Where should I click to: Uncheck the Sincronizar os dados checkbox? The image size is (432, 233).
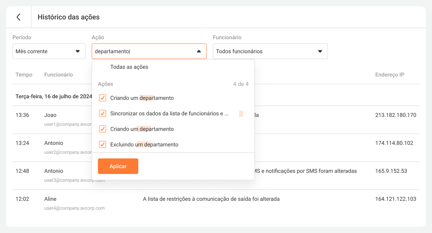[x=103, y=113]
